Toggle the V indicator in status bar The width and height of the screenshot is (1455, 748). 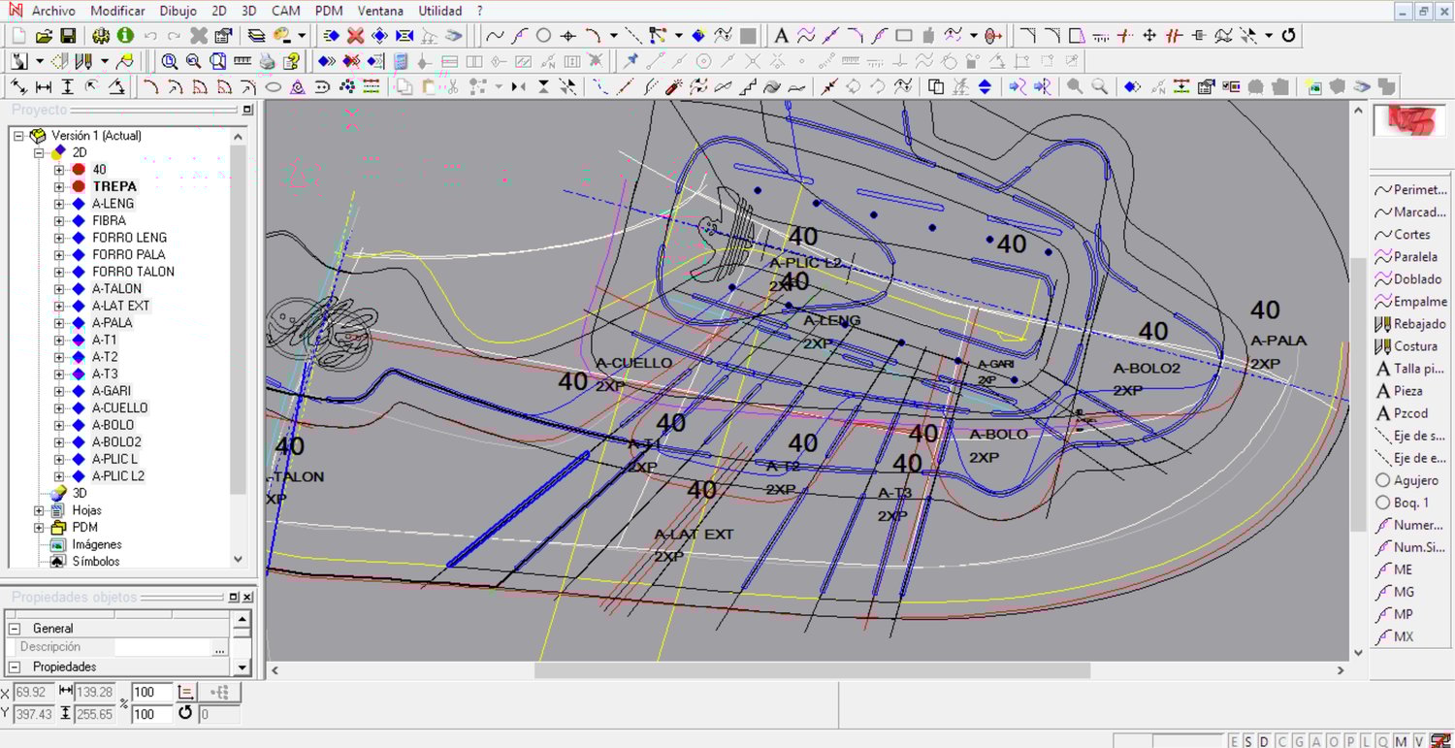pyautogui.click(x=1419, y=741)
